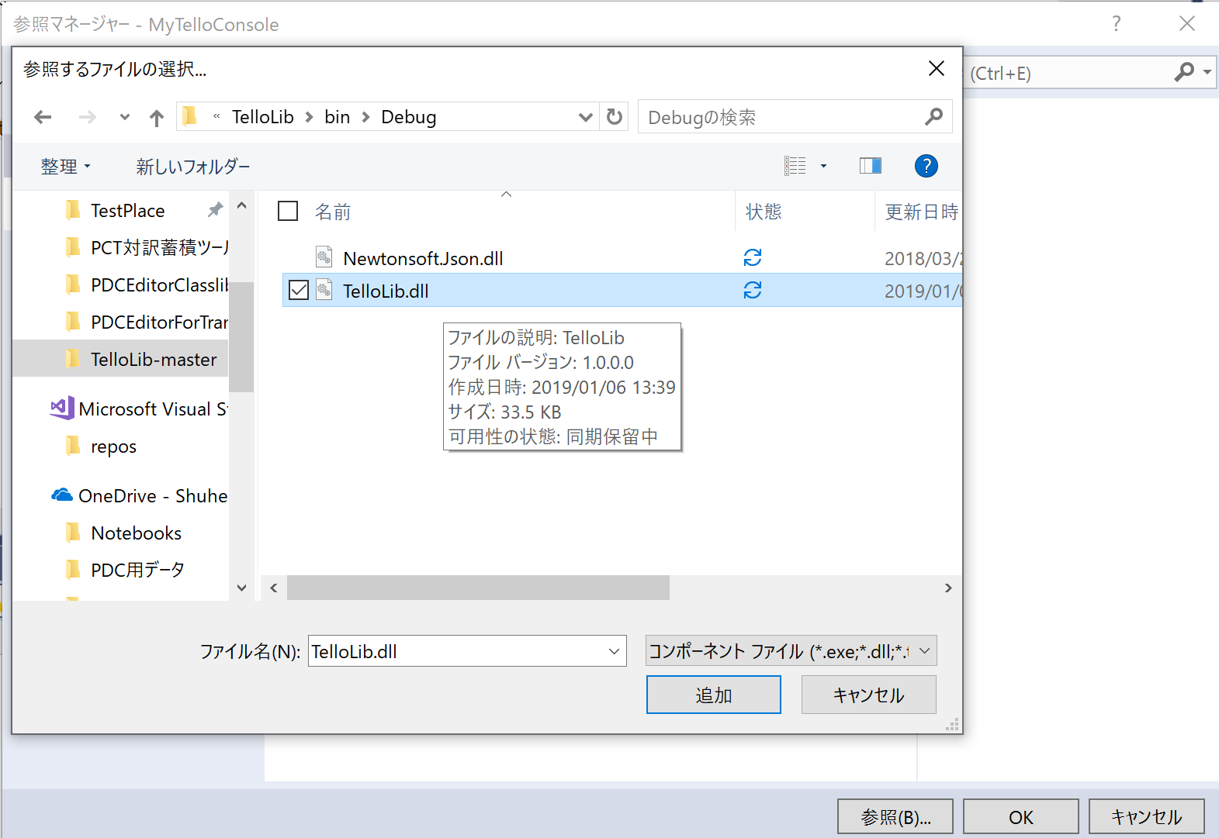Close the Reference Manager window
Screen dimensions: 1219x838
(1186, 23)
